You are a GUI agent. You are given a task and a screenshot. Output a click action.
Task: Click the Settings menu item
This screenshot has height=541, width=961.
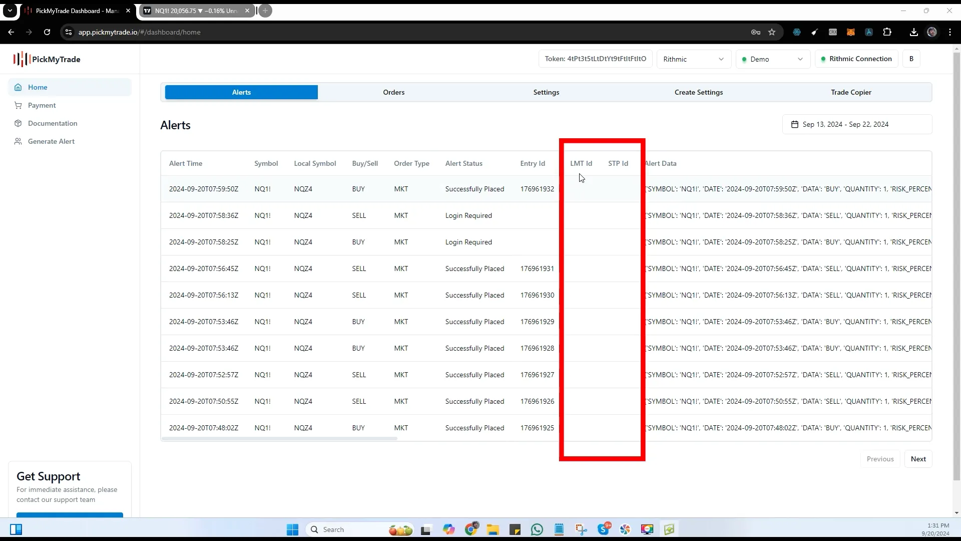(x=547, y=92)
